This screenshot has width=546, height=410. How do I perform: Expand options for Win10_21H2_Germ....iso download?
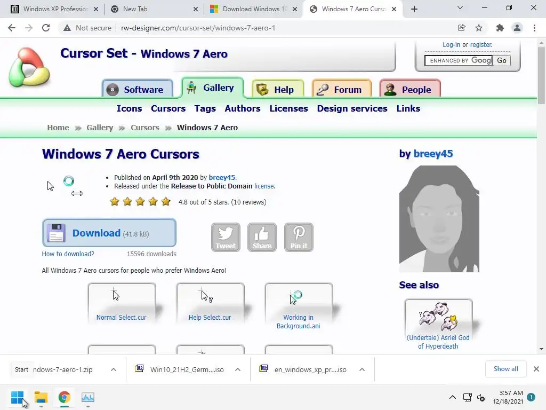[x=238, y=369]
